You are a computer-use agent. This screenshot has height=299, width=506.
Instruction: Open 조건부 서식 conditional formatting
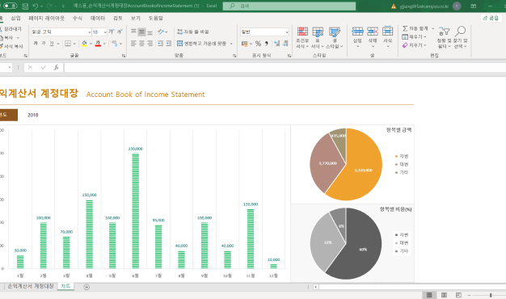click(x=302, y=38)
